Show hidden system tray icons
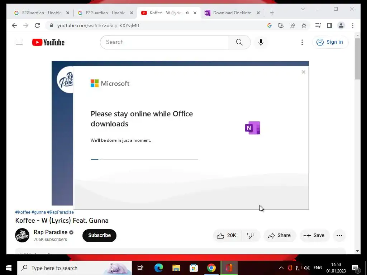The height and width of the screenshot is (275, 367). (x=281, y=268)
